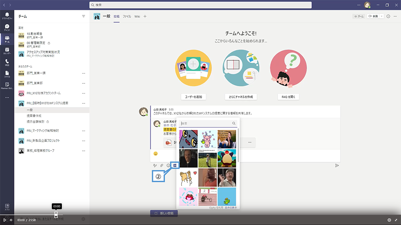Open the meeting options dropdown arrow

click(382, 16)
